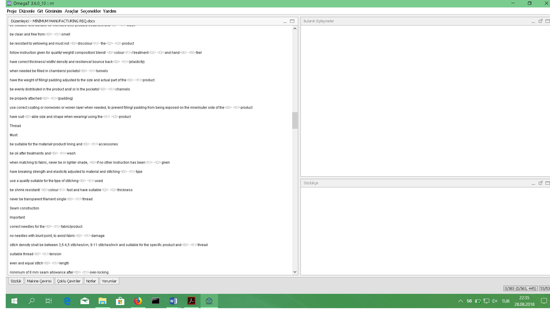Undock the Sözlükçe glossary pane

[x=540, y=183]
